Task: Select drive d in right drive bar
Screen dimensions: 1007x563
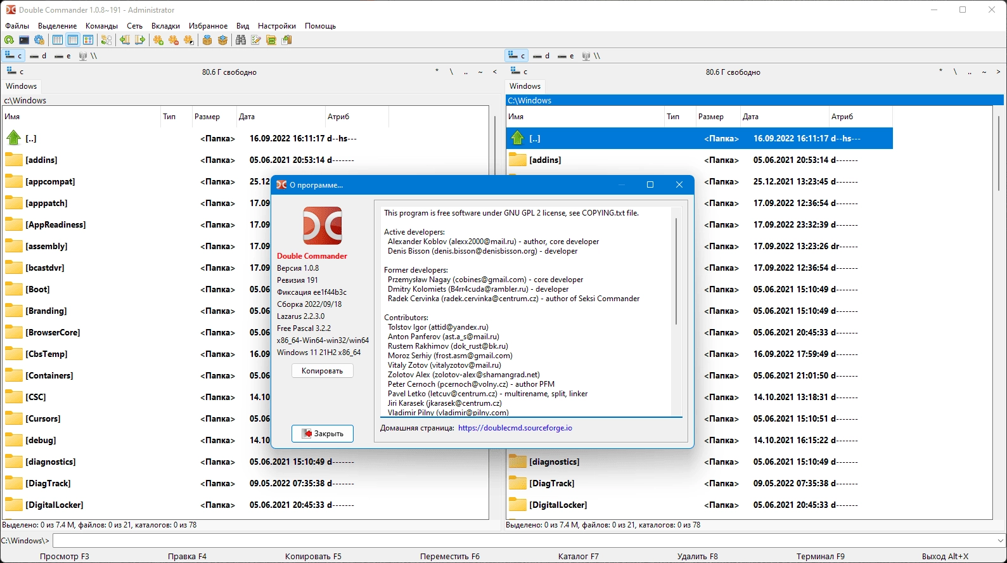Action: coord(541,56)
